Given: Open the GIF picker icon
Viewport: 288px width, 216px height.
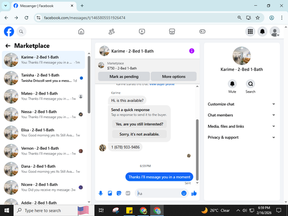Looking at the screenshot, I should [x=128, y=193].
